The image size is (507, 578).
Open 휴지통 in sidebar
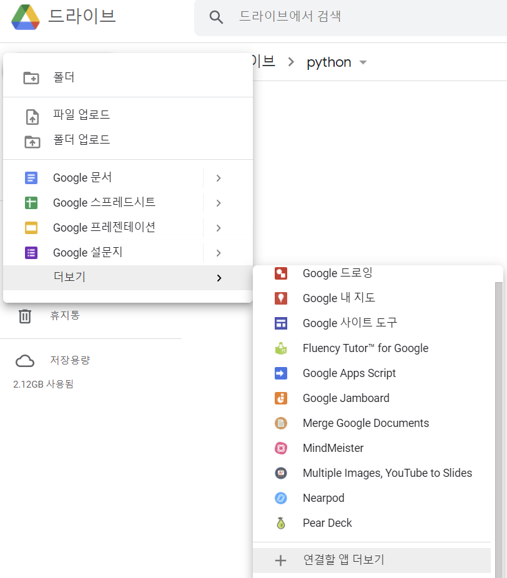click(x=65, y=315)
